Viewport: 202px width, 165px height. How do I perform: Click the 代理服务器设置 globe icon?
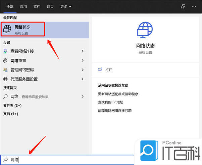point(5,79)
